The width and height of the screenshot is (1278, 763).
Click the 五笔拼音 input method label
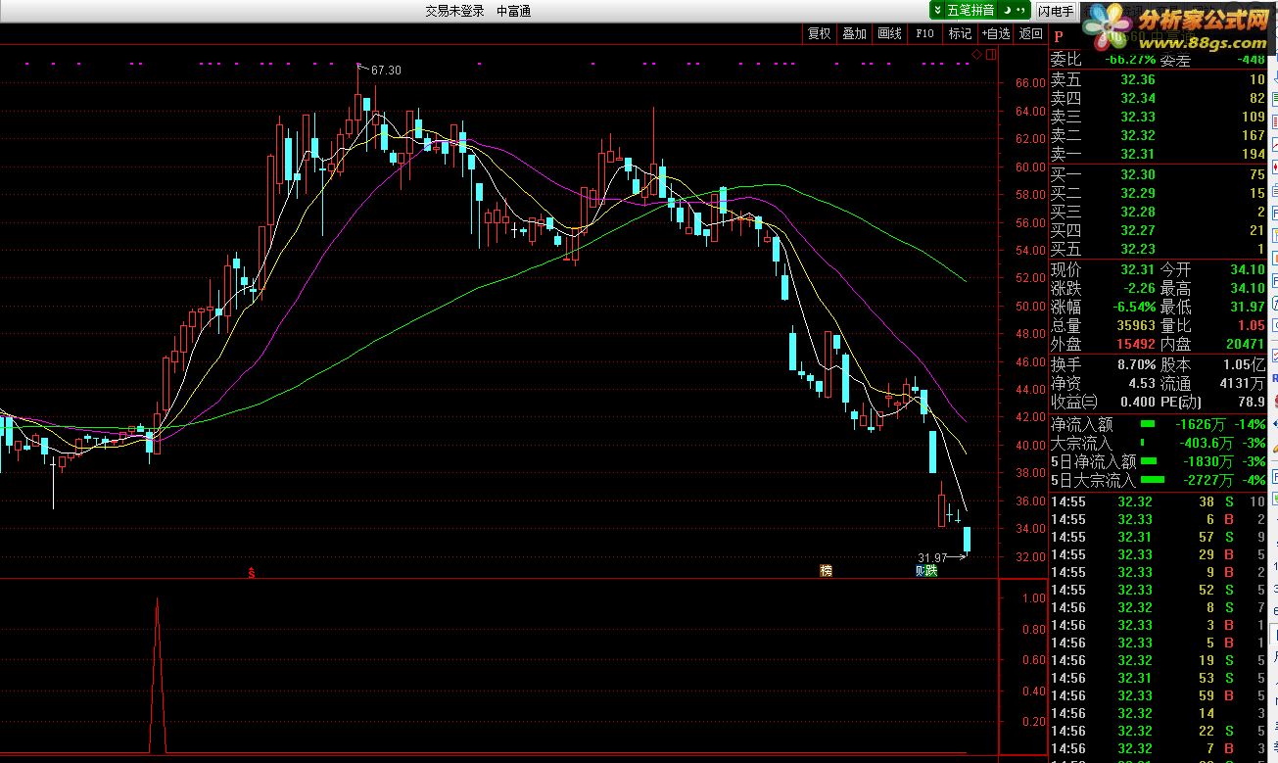click(x=970, y=11)
